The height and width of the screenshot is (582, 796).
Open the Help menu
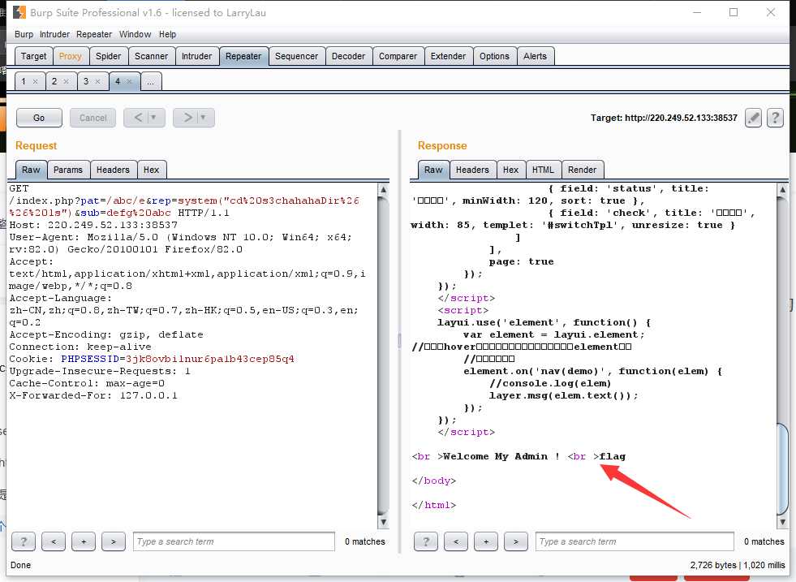point(167,34)
